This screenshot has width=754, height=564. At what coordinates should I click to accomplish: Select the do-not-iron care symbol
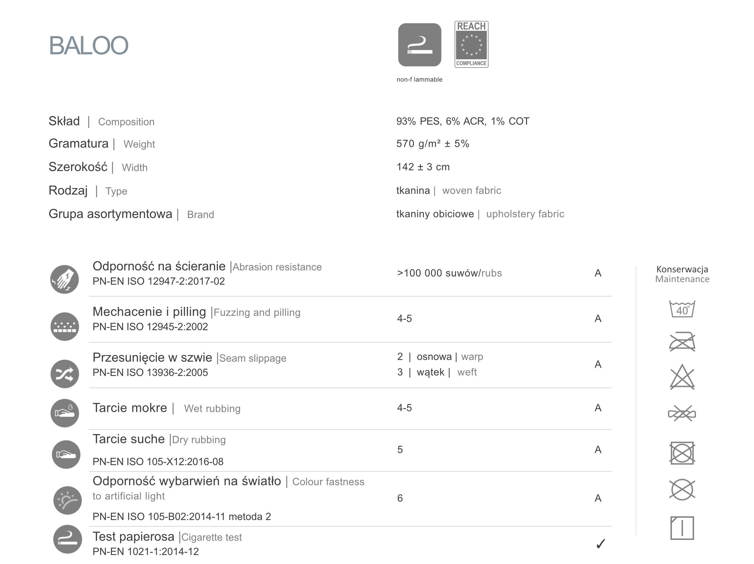(682, 342)
